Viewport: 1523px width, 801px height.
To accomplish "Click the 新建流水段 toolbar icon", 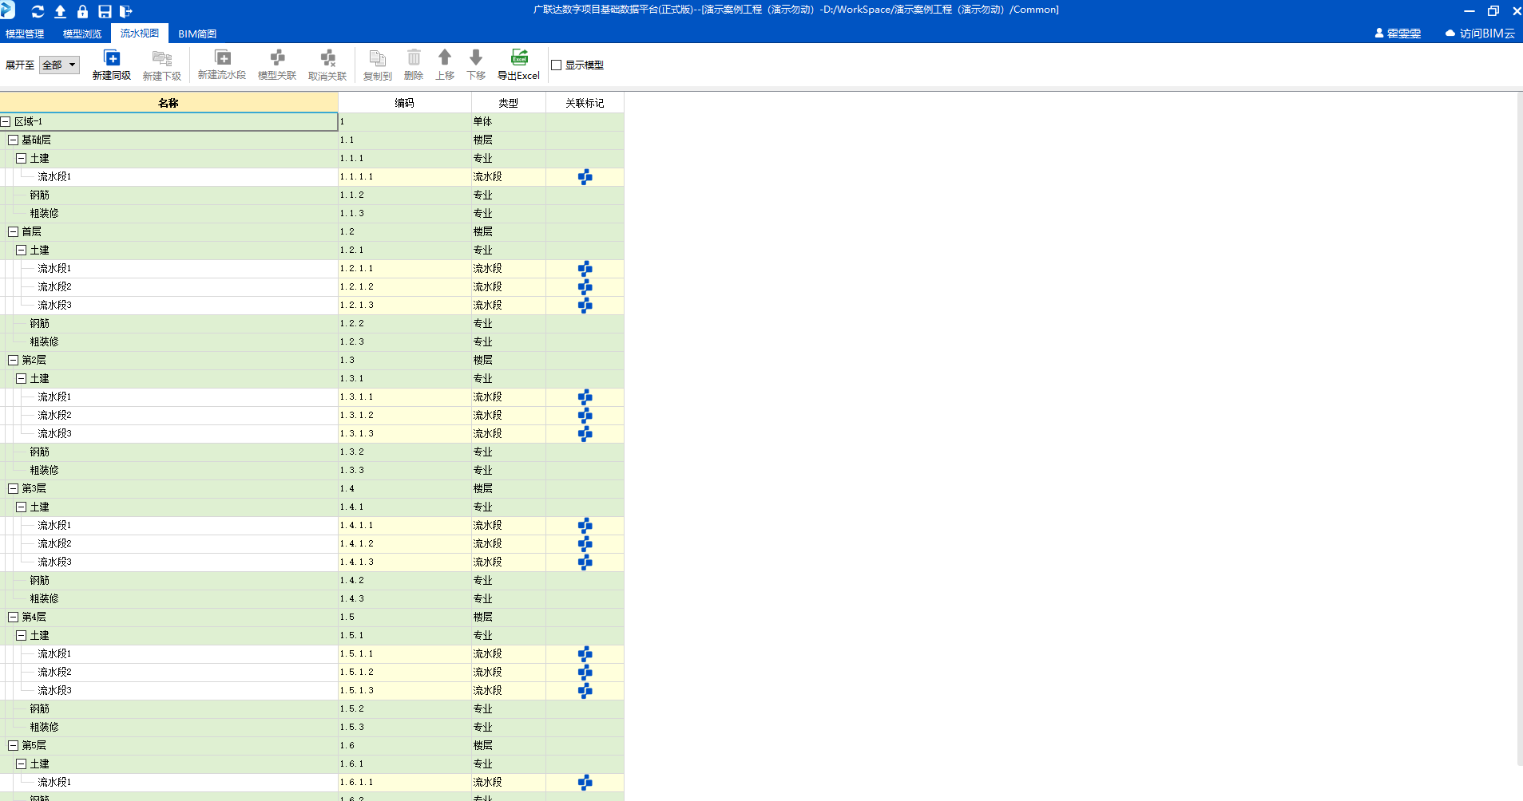I will click(x=223, y=57).
